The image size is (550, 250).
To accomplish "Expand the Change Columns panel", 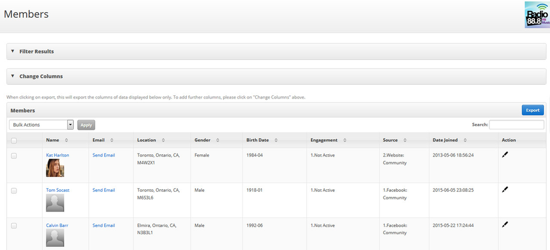I will 41,77.
